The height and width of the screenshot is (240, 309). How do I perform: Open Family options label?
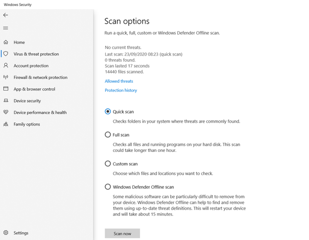(27, 124)
